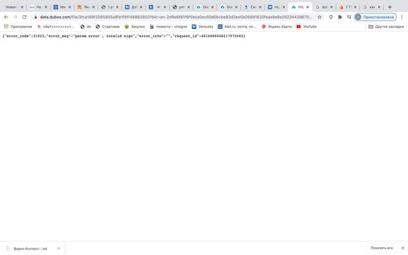Open a new tab with plus button
The width and height of the screenshot is (408, 255).
(390, 7)
